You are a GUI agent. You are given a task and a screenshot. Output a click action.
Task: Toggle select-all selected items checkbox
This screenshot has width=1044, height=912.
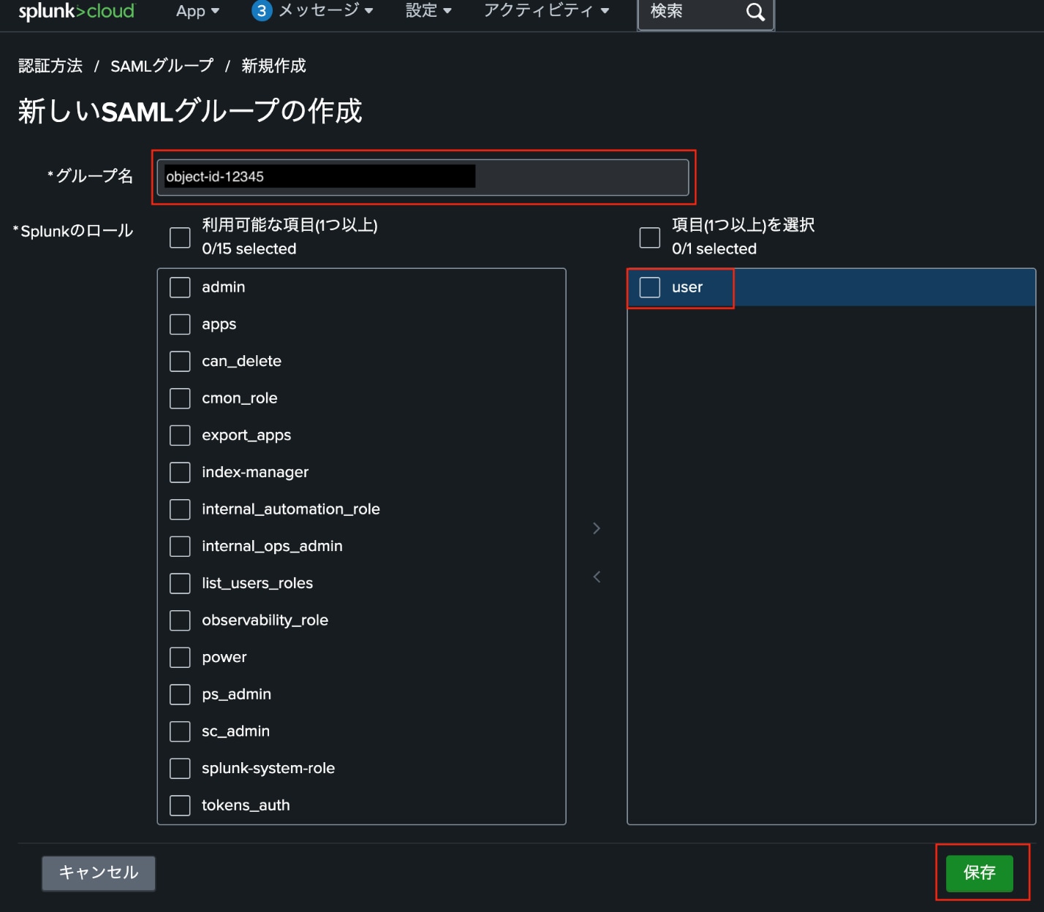point(649,237)
